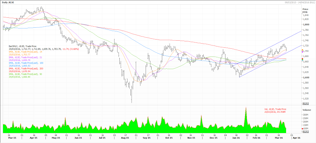Image resolution: width=316 pixels, height=143 pixels.
Task: Click the Auto scale button on price axis
Action: tap(306, 104)
